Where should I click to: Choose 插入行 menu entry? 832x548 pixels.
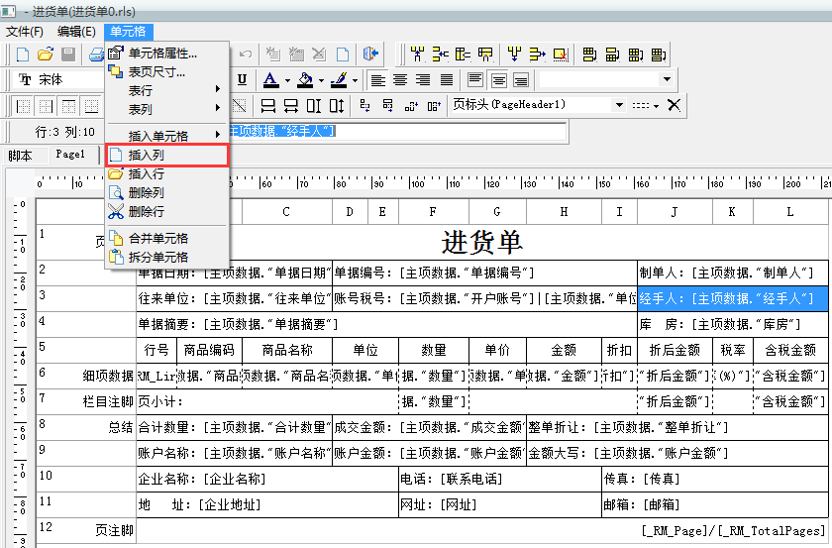click(167, 173)
